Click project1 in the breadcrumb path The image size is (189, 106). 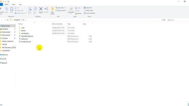17,20
